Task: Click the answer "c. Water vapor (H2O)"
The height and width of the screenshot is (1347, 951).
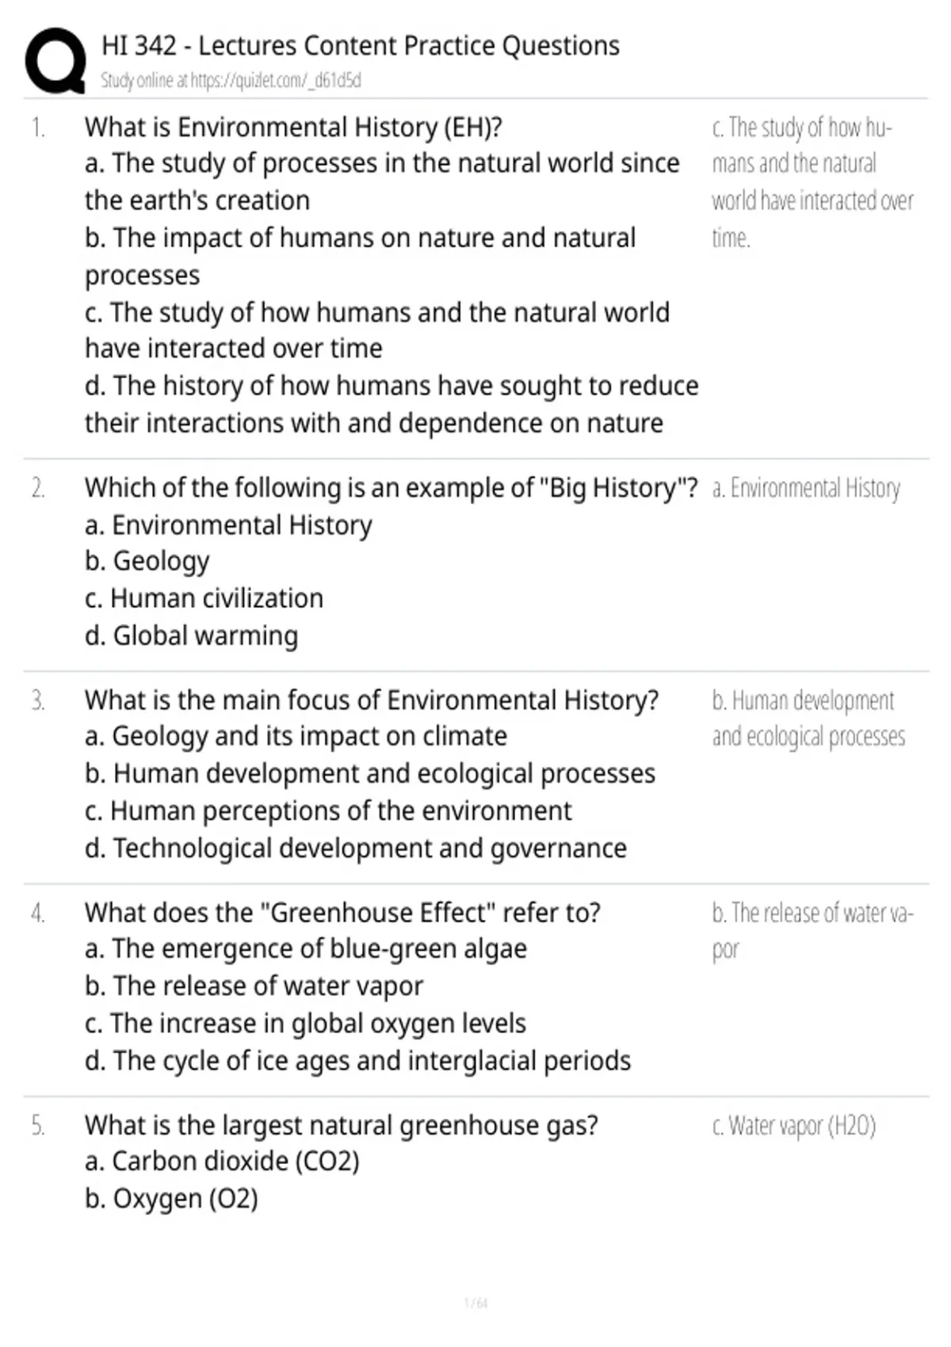Action: pos(794,1126)
